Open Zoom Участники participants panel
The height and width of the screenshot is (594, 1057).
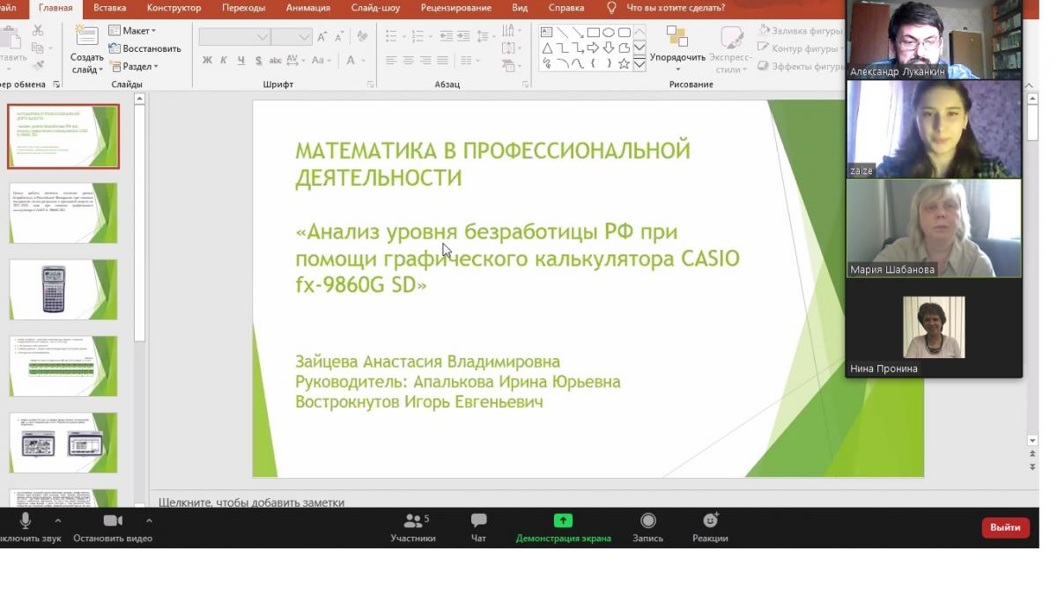pyautogui.click(x=412, y=521)
